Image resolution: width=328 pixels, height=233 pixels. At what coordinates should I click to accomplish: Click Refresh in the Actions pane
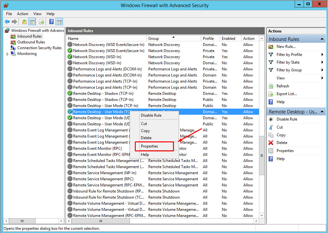(x=283, y=86)
